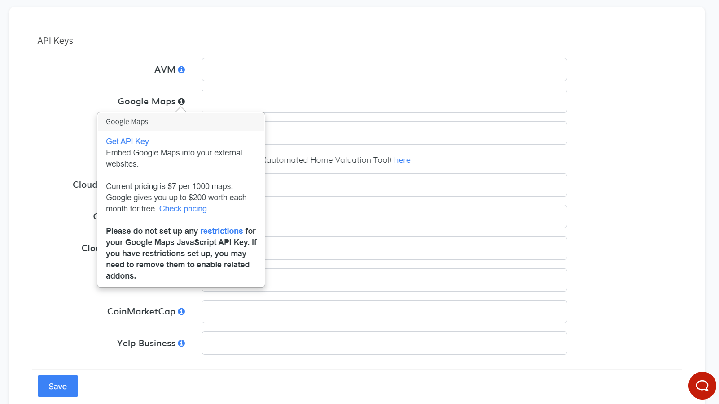Click the field directly below Google Maps input
The width and height of the screenshot is (719, 404).
pos(416,133)
